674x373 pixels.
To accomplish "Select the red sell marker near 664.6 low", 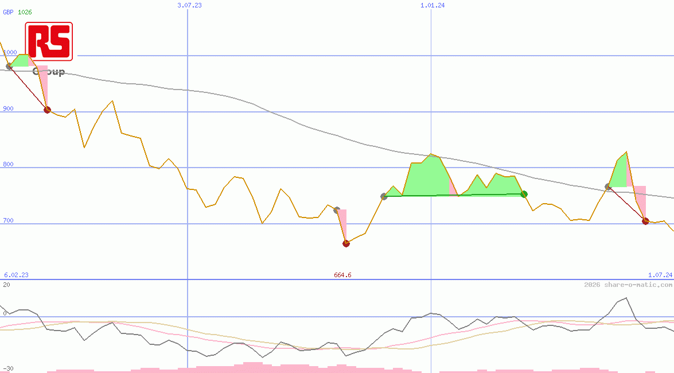I will click(346, 243).
